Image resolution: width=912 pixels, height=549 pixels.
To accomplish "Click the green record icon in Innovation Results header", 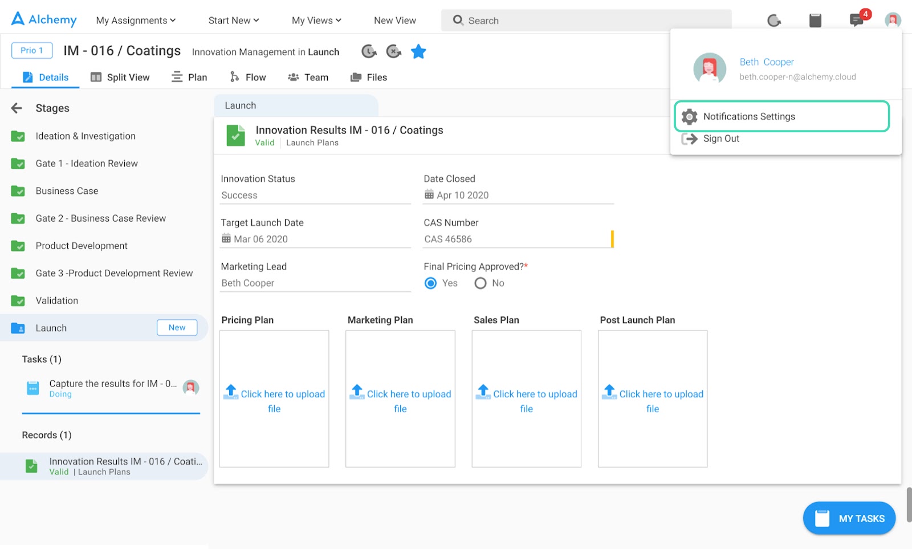I will (x=235, y=136).
